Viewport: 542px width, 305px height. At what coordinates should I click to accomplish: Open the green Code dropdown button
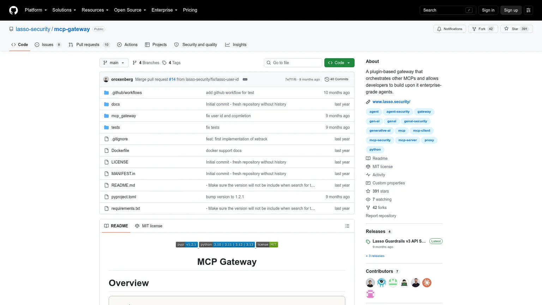[x=339, y=63]
